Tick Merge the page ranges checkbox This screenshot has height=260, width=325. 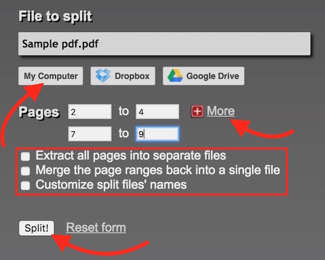pos(25,171)
